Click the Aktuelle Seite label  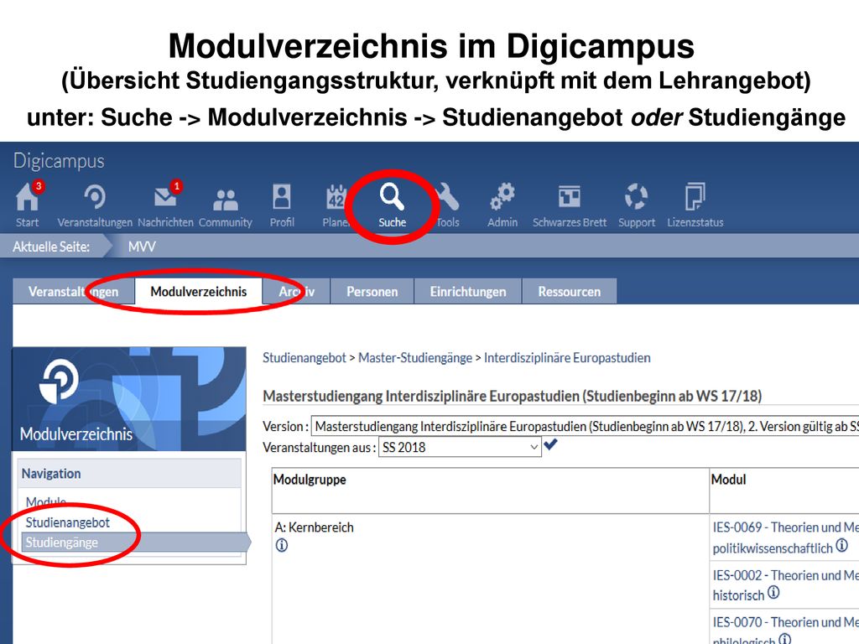(x=51, y=247)
